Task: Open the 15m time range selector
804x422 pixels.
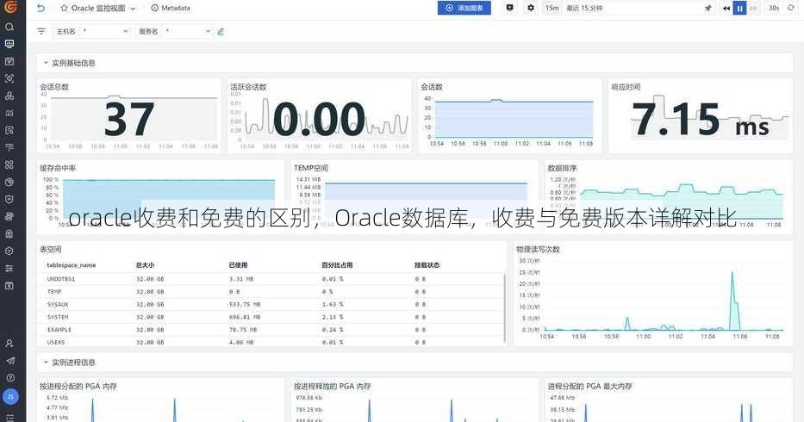Action: pyautogui.click(x=552, y=9)
